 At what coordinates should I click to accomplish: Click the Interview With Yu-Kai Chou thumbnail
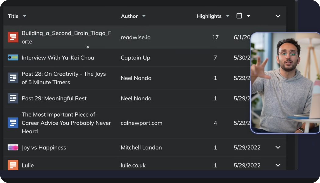[13, 57]
